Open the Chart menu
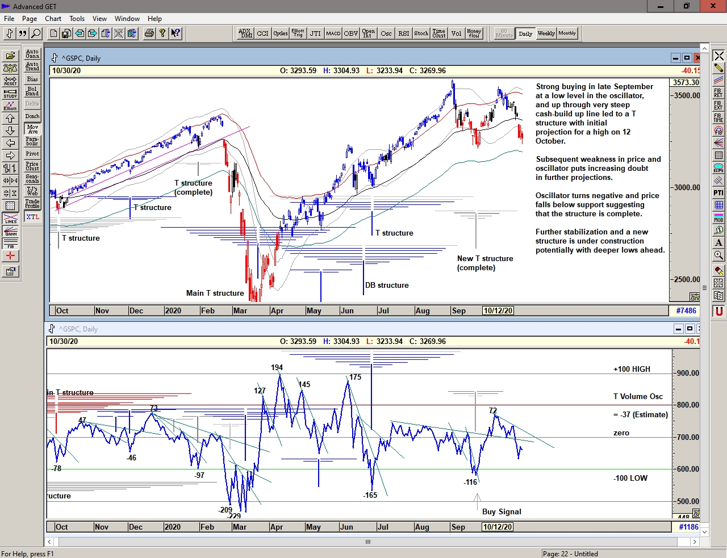This screenshot has width=727, height=558. [53, 19]
